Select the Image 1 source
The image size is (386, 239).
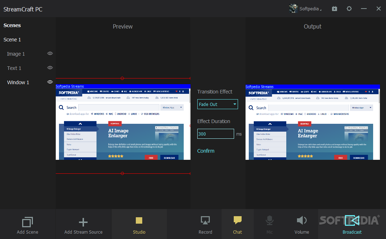tap(16, 54)
